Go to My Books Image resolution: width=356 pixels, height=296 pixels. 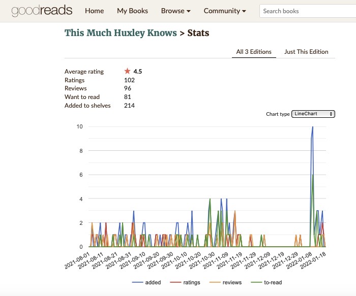pos(132,11)
